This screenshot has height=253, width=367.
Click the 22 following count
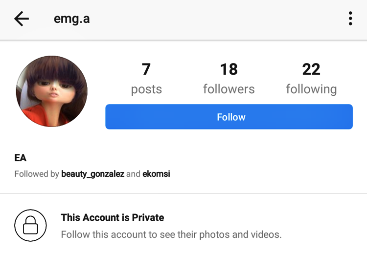tap(311, 69)
